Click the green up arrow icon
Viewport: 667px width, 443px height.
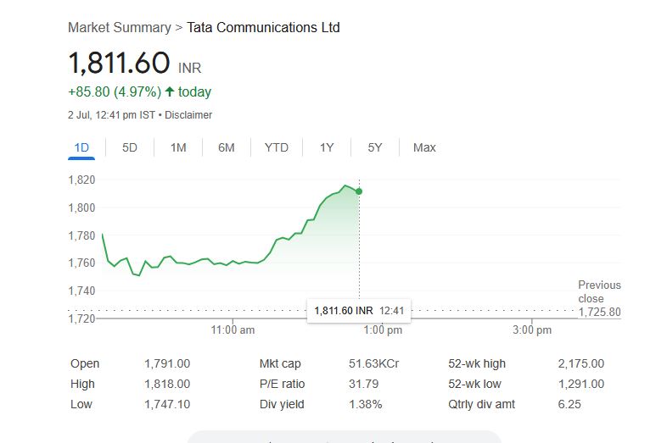(170, 91)
